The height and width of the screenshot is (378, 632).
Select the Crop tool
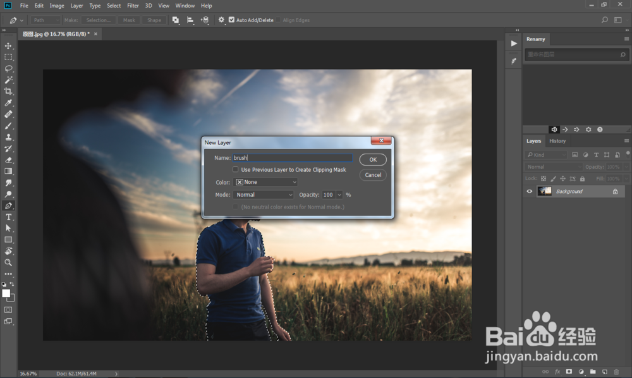point(8,91)
